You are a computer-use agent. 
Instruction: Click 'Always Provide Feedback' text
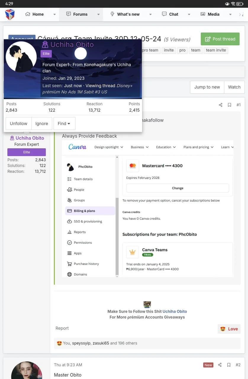coord(89,136)
